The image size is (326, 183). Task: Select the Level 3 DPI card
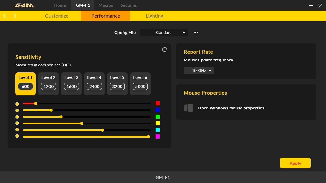coord(71,84)
